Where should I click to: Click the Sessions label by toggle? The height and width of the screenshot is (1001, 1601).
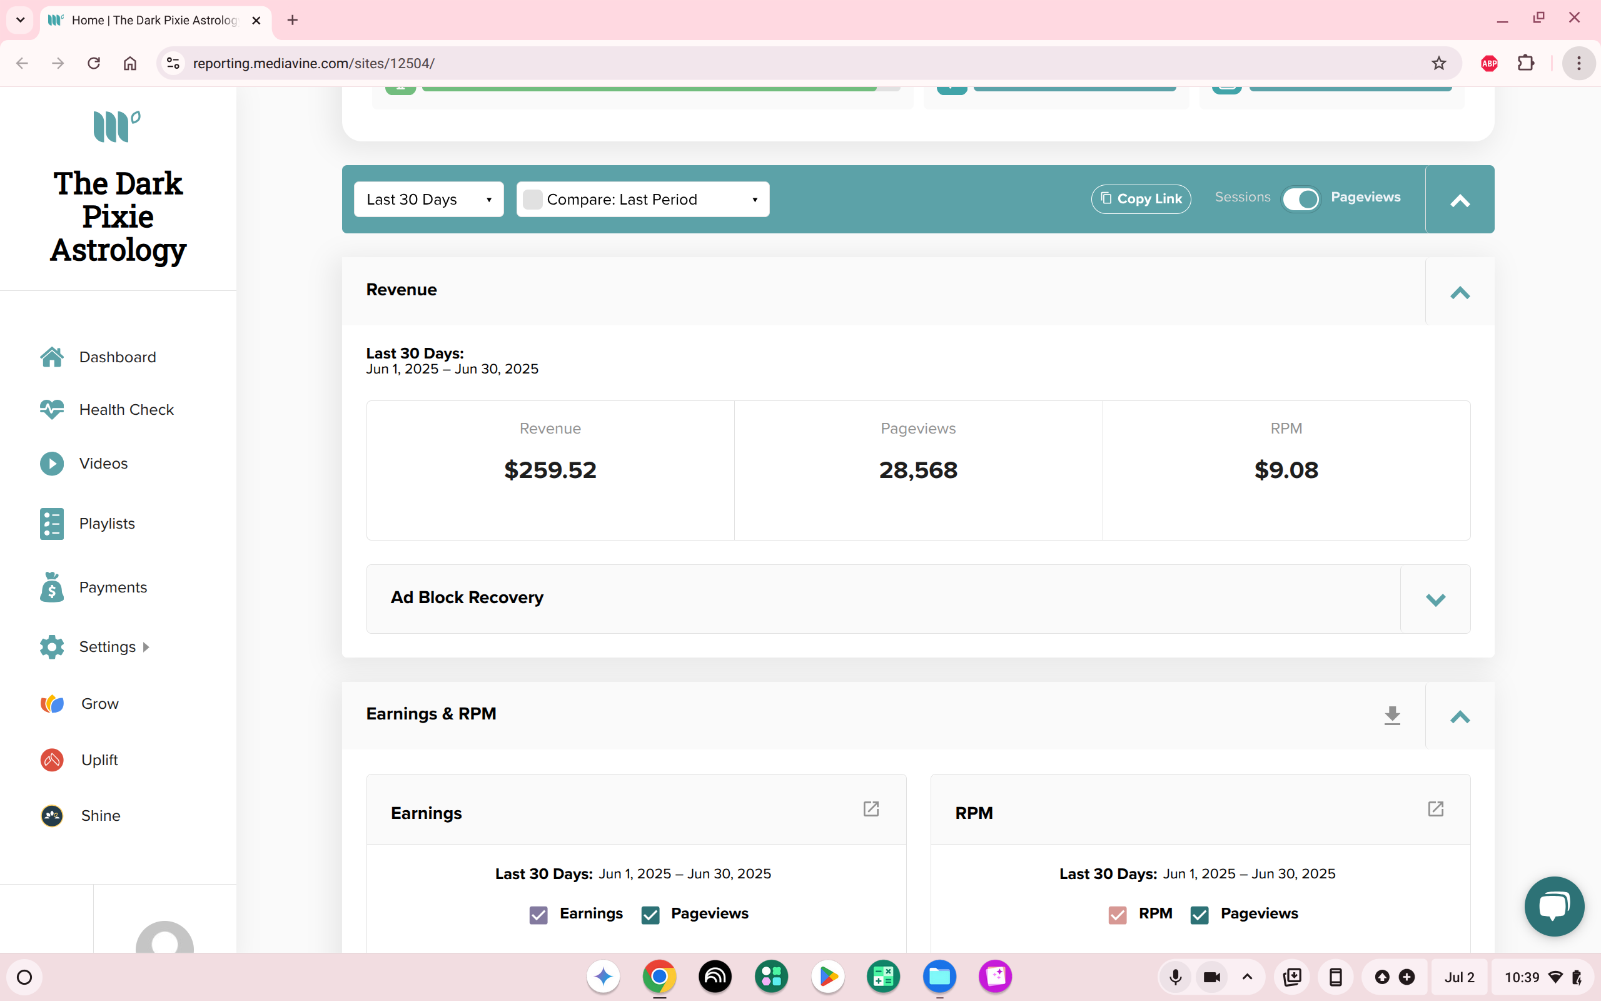1243,197
